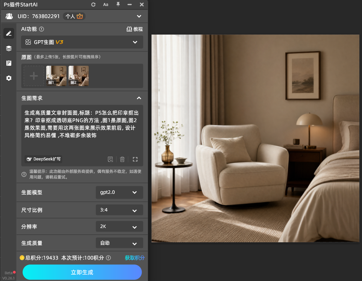The height and width of the screenshot is (281, 362).
Task: Click the bedroom preview image on canvas
Action: (x=255, y=138)
